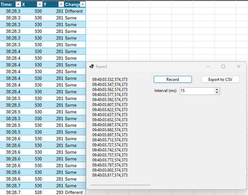The width and height of the screenshot is (248, 195).
Task: Select the log entry 09:40:03.532,574,373
Action: [110, 79]
